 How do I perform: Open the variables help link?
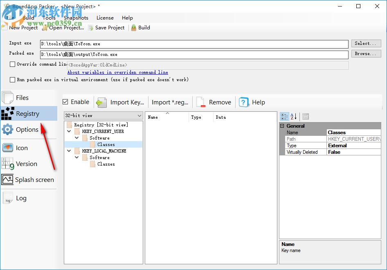tap(117, 72)
